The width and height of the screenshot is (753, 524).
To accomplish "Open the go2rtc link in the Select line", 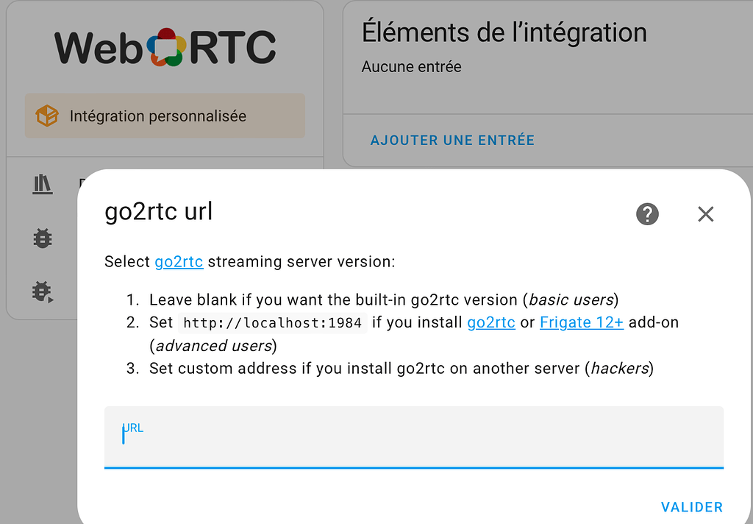I will pyautogui.click(x=179, y=261).
